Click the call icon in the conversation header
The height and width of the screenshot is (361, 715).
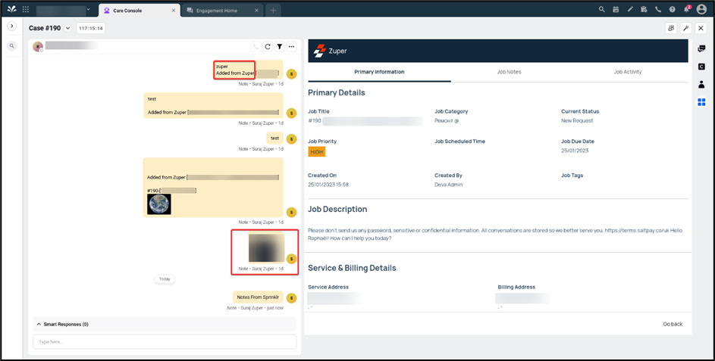pos(256,46)
